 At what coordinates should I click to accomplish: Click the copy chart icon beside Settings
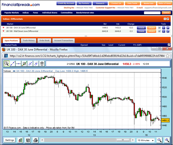[x=20, y=140]
